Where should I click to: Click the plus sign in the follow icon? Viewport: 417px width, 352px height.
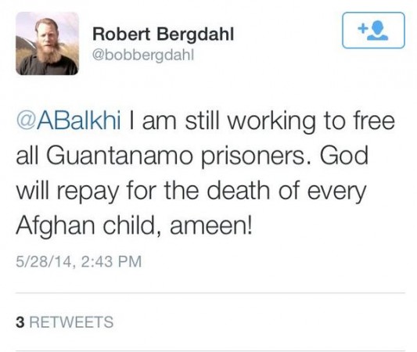(x=362, y=27)
